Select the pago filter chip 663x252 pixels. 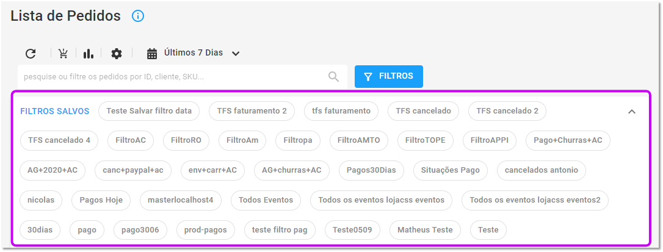pos(87,230)
